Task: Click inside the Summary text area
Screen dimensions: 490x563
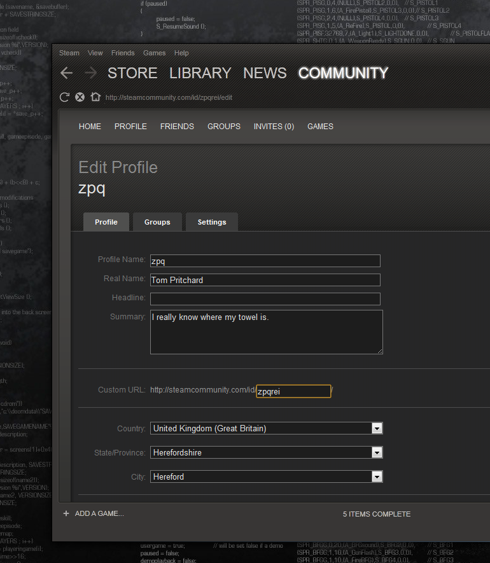Action: (267, 332)
